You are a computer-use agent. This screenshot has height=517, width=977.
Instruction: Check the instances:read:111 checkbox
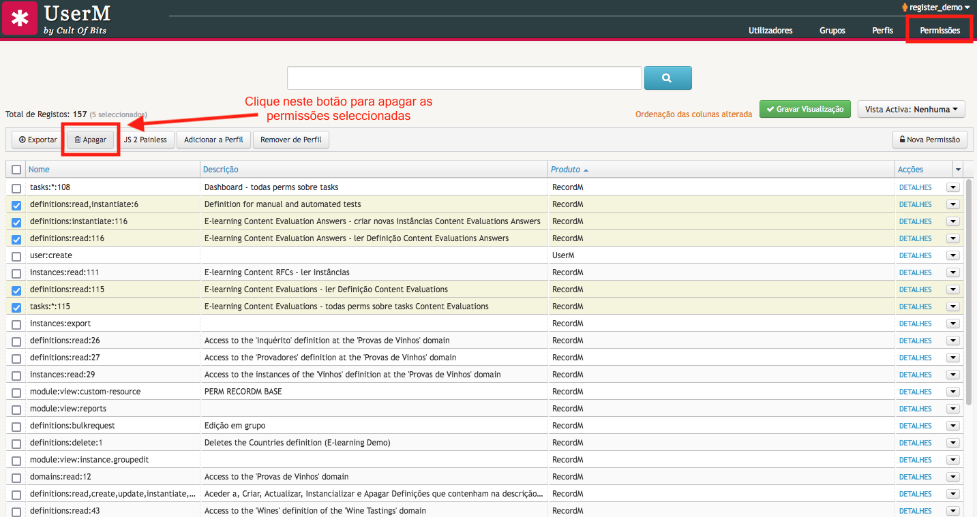16,273
